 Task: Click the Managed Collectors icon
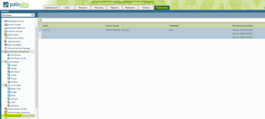[6, 28]
